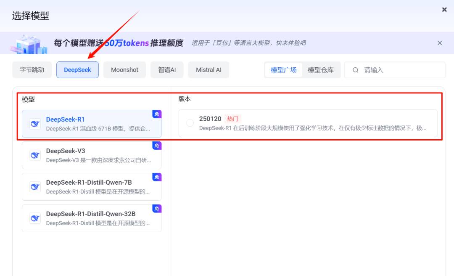Click the 免 badge on DeepSeek-V3
454x276 pixels.
157,146
